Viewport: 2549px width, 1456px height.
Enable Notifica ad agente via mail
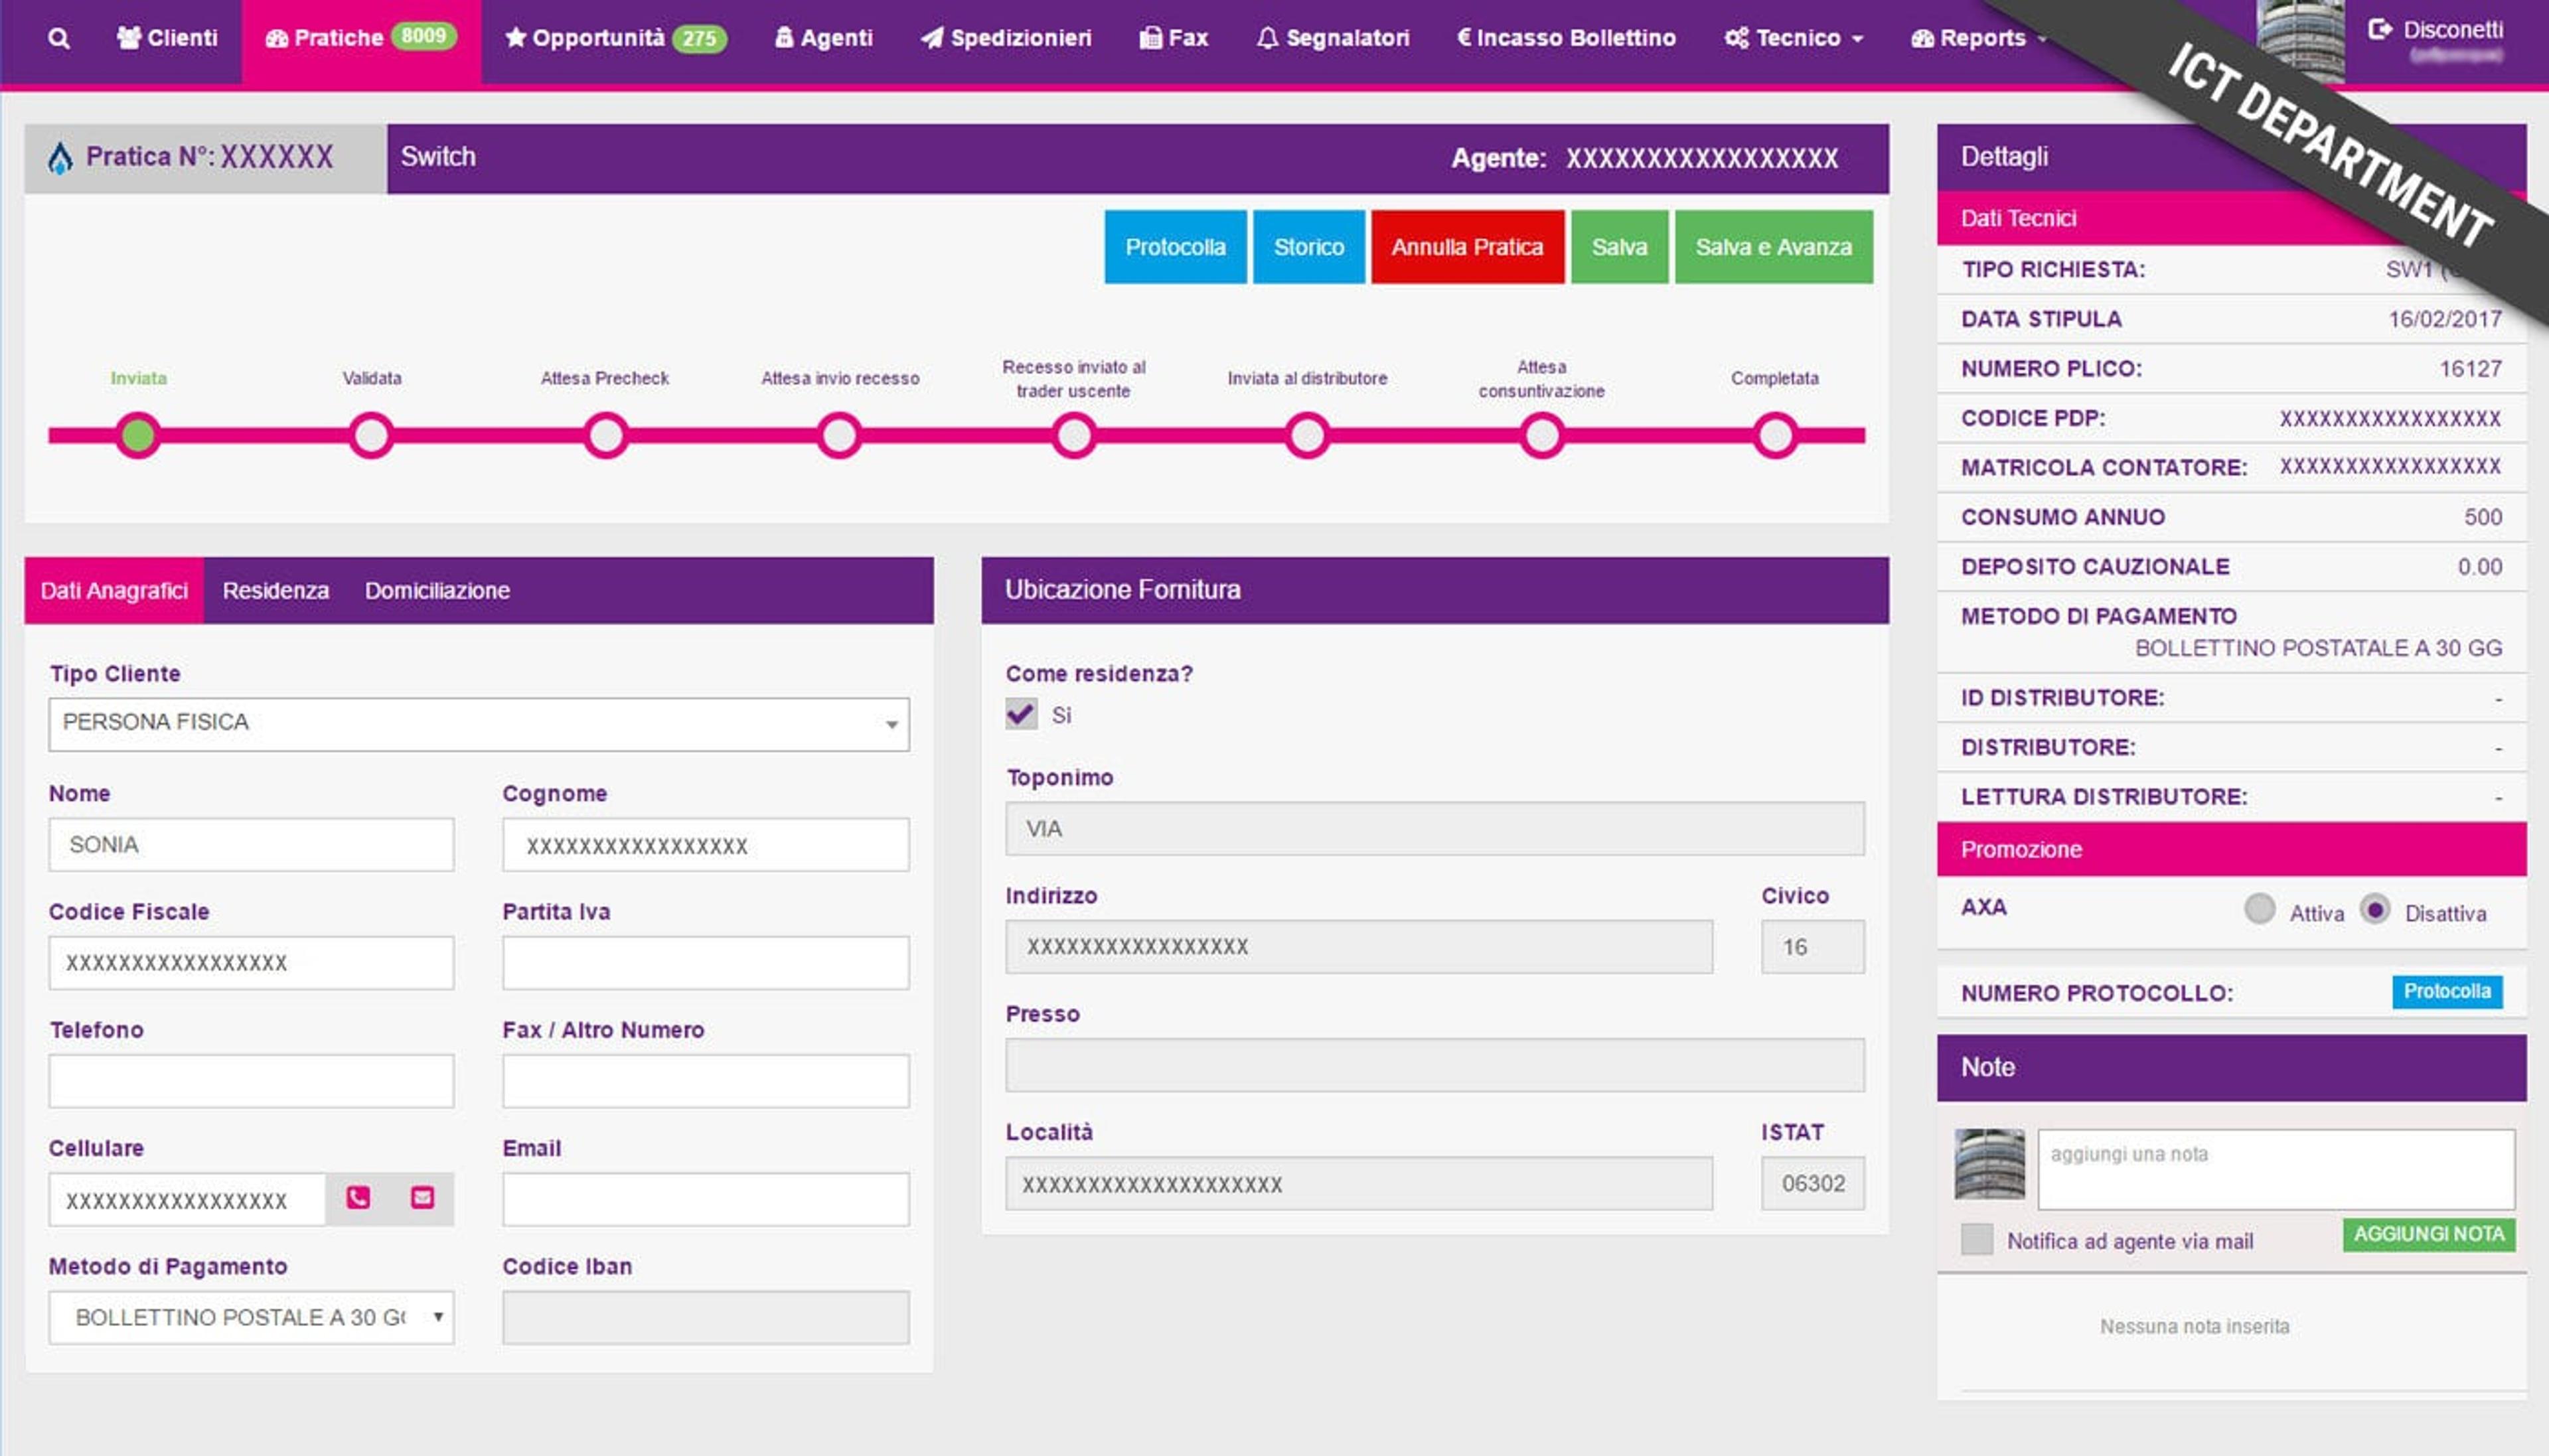[x=1976, y=1239]
